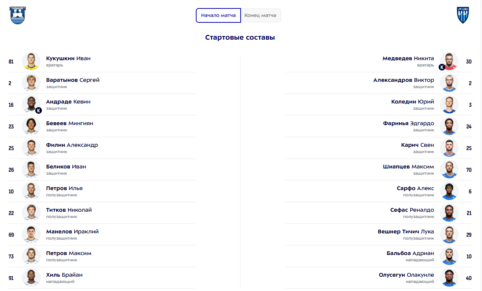Click the Baltika club logo
This screenshot has width=482, height=291.
tap(18, 15)
